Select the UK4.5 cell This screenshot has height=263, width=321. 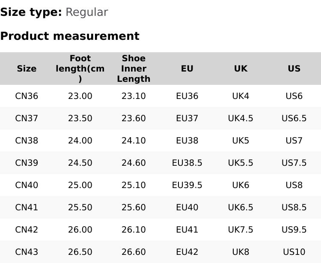[x=241, y=118]
